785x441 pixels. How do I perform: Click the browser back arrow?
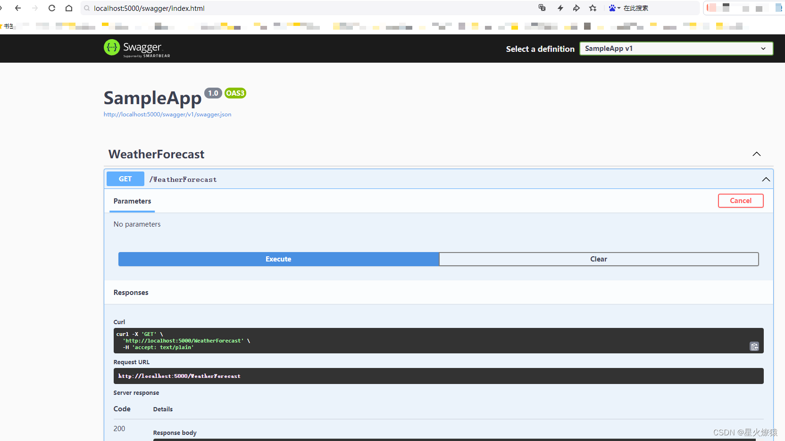point(18,8)
